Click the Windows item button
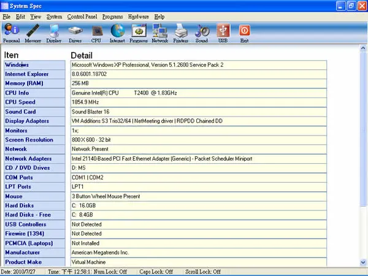 click(35, 65)
